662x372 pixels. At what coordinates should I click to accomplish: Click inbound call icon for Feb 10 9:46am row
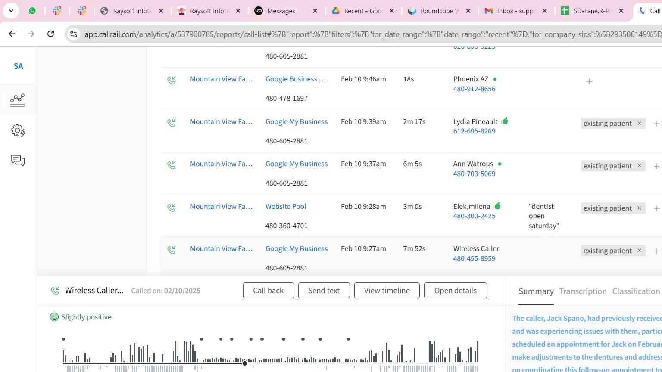172,80
